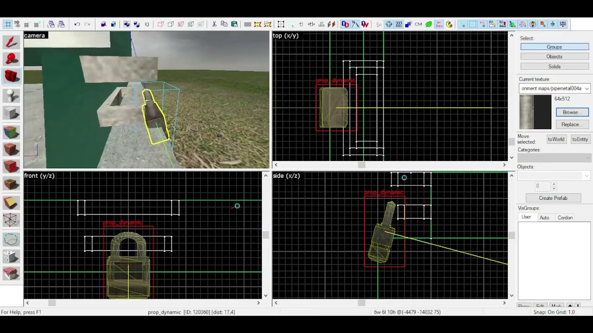Click the top (x/y) viewport label
593x333 pixels.
(286, 36)
